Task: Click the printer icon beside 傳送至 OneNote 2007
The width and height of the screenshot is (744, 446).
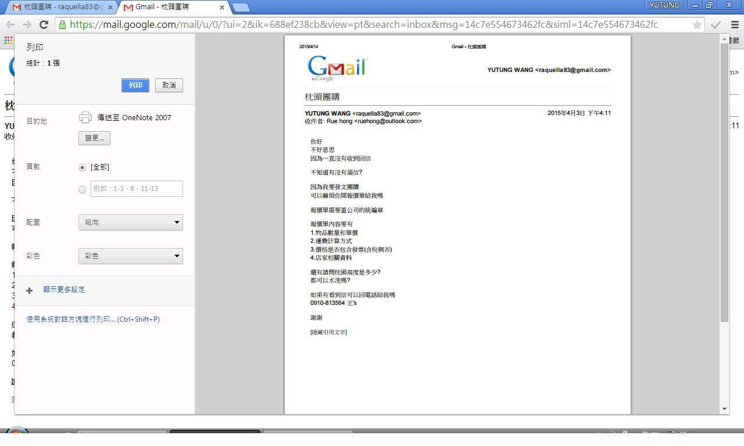Action: [85, 117]
